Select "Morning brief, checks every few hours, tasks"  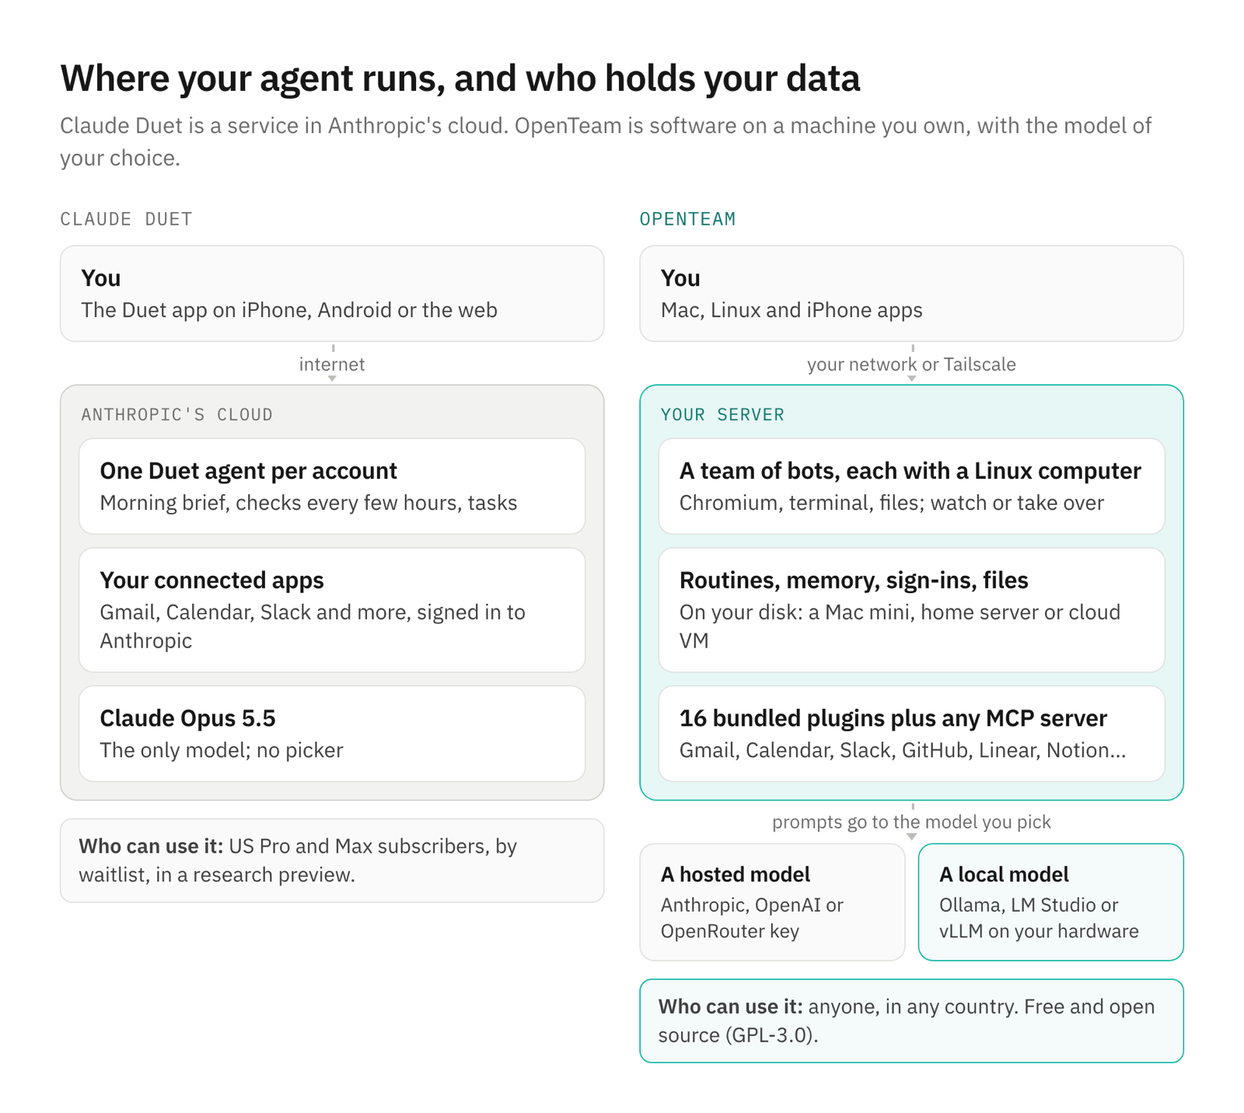(x=309, y=503)
